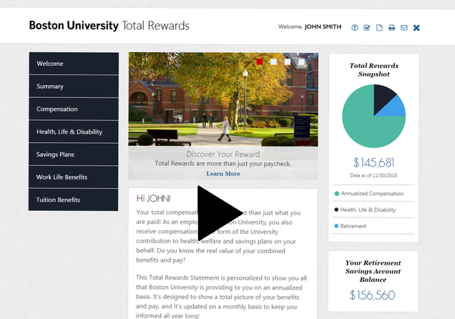Print the statement using the printer icon
Viewport: 455px width, 319px height.
pos(391,28)
